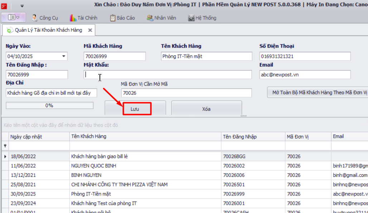This screenshot has height=213, width=368.
Task: Expand the Ngày Vào date dropdown
Action: tap(64, 56)
